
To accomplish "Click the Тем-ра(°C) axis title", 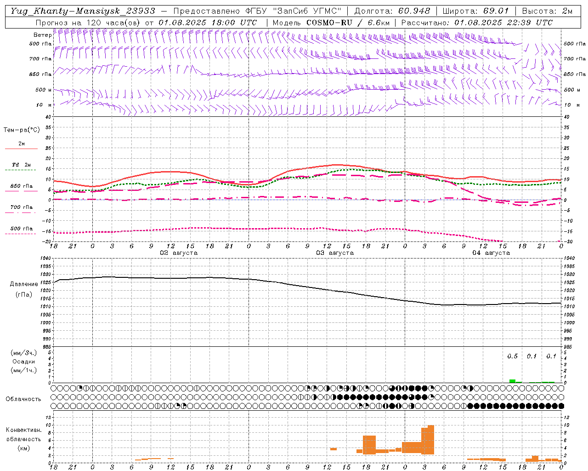I will (x=22, y=130).
